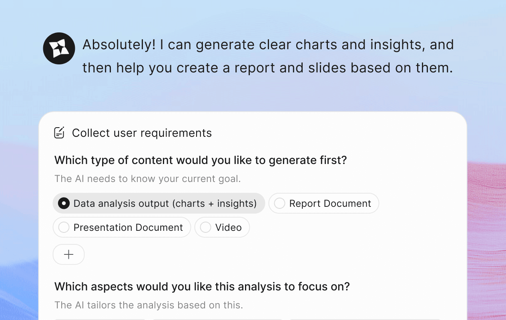Select the Data analysis output option

click(159, 203)
